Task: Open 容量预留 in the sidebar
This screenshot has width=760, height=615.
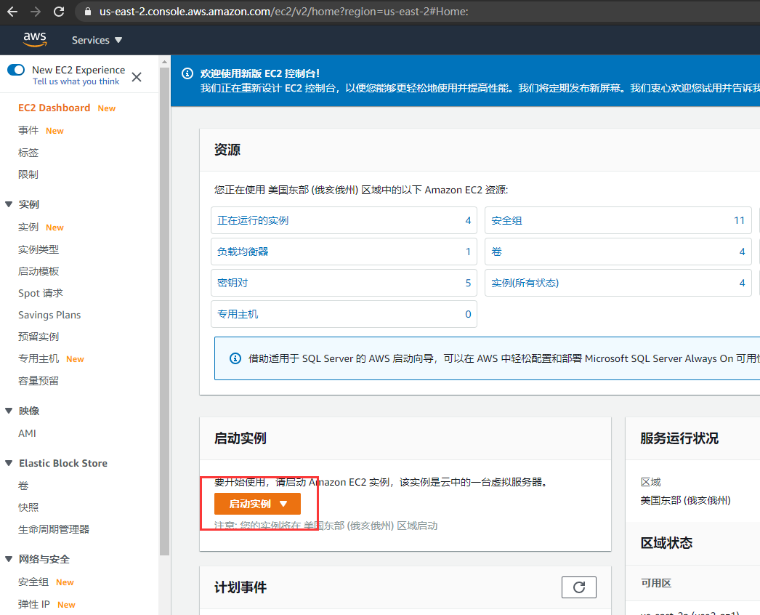Action: pos(39,381)
